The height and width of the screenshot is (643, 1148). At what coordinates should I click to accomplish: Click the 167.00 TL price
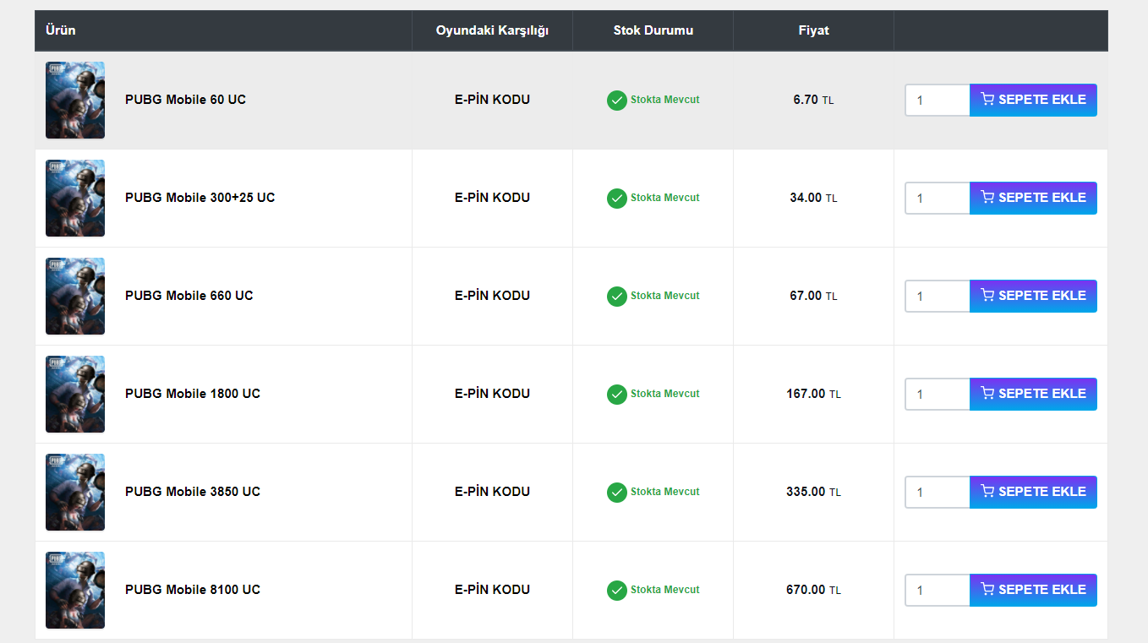pyautogui.click(x=813, y=394)
